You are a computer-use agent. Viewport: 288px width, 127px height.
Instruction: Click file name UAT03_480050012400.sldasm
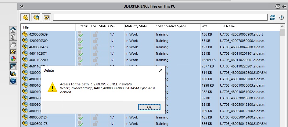point(242,117)
